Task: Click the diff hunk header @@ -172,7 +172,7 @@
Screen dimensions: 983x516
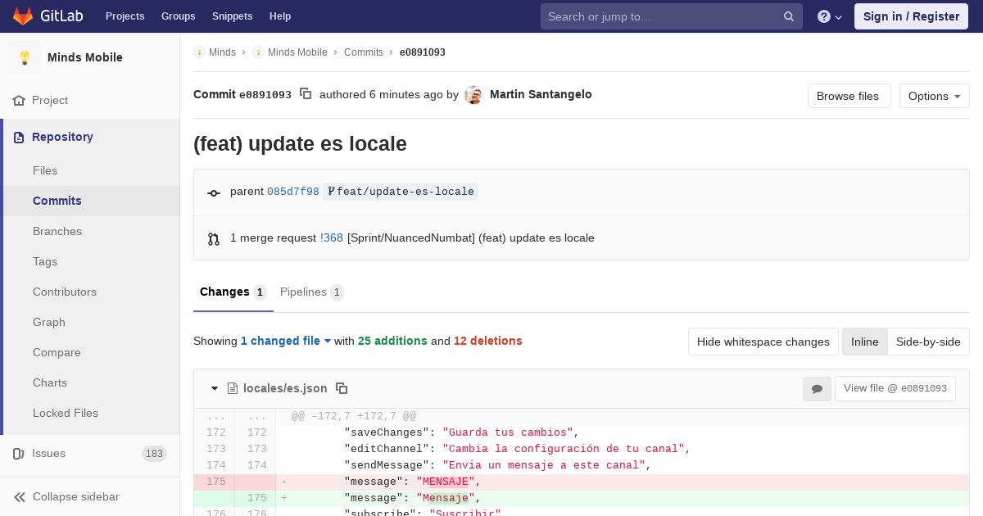Action: coord(354,416)
